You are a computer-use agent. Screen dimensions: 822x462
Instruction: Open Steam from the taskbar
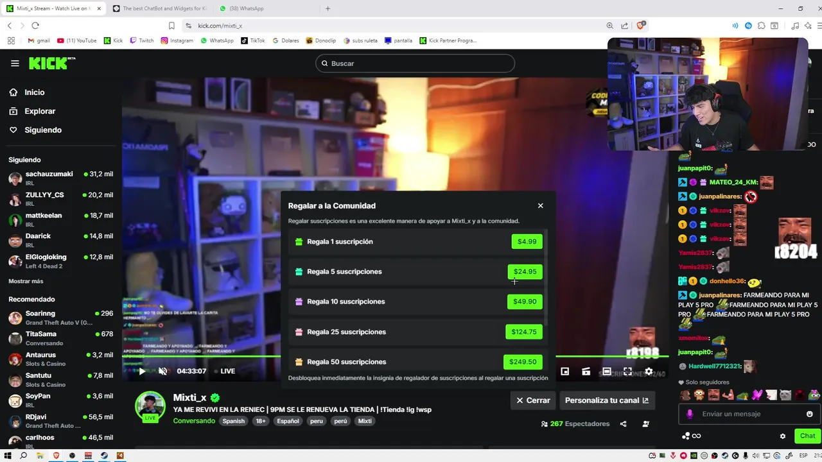pyautogui.click(x=104, y=456)
